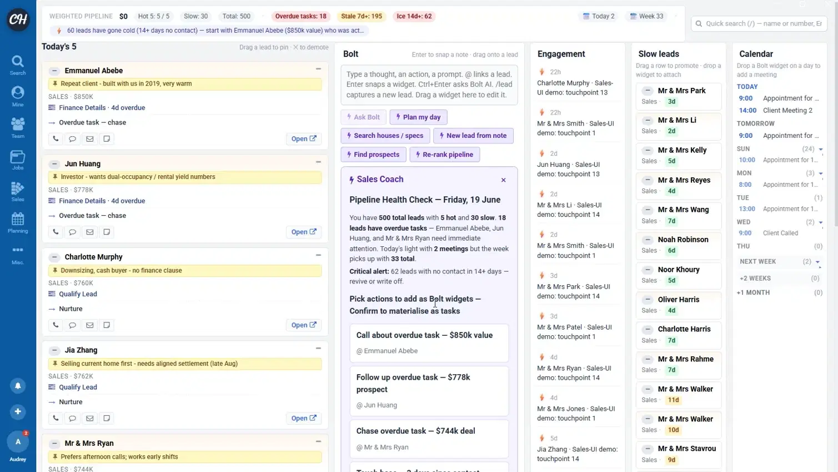
Task: Toggle the minus circle beside Emmanuel Abebe
Action: tap(54, 71)
